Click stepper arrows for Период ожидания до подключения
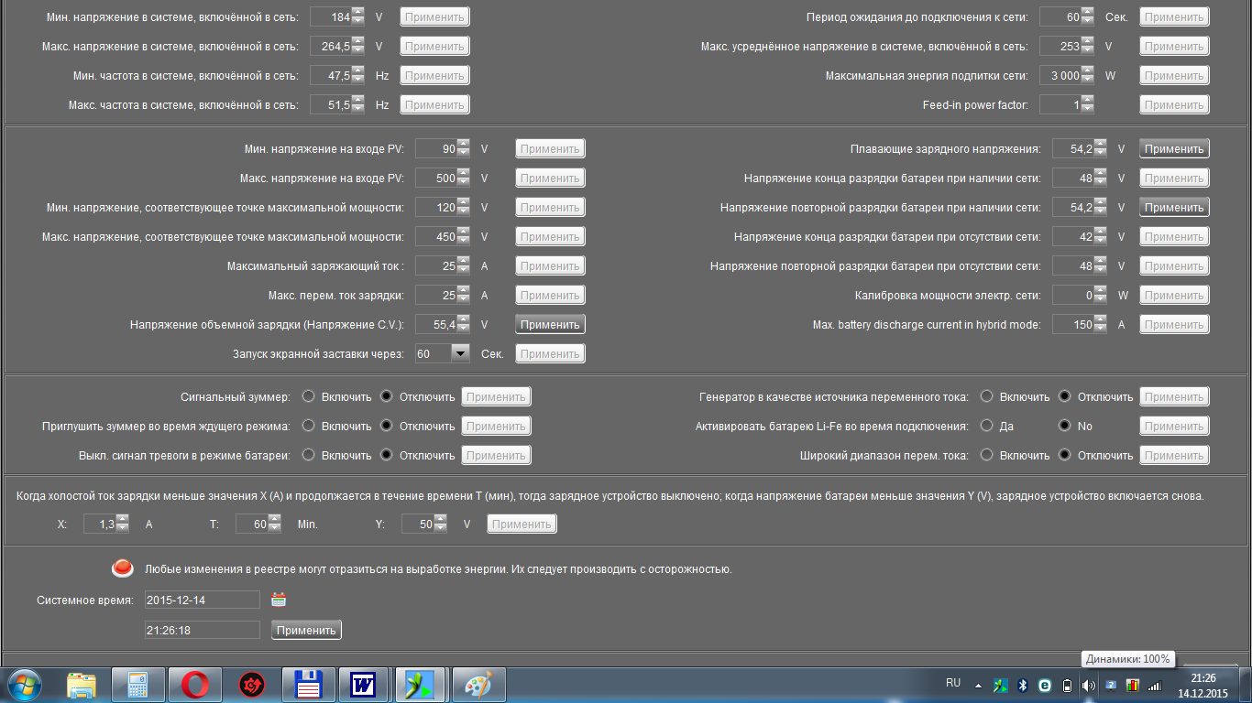1252x703 pixels. pyautogui.click(x=1087, y=16)
